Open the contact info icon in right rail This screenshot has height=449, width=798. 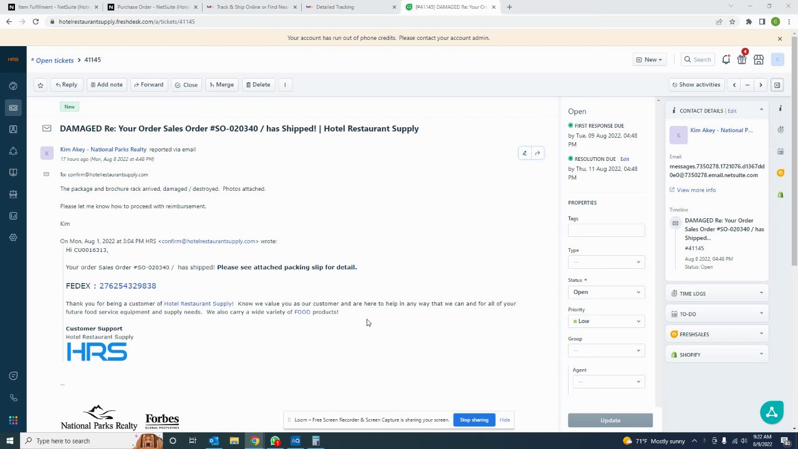pos(781,109)
